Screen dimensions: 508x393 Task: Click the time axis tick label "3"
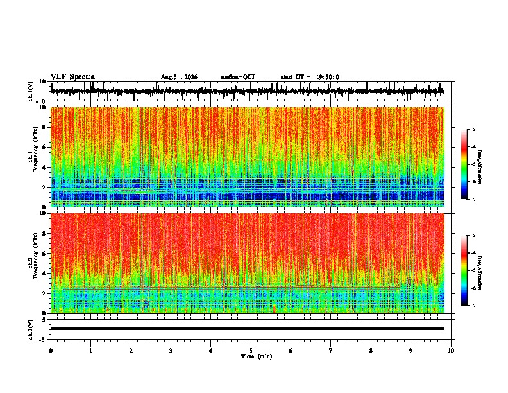point(171,351)
